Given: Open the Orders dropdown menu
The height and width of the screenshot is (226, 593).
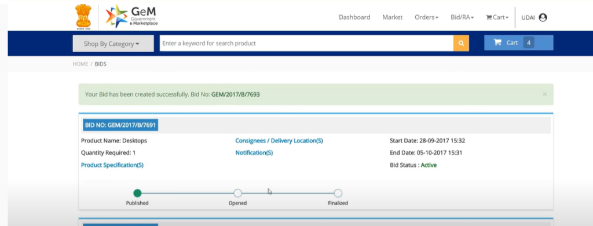Looking at the screenshot, I should 426,17.
